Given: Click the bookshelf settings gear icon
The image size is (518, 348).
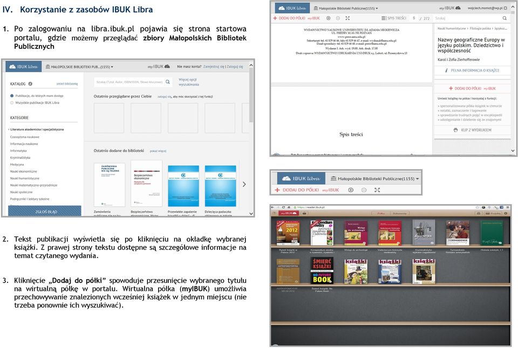Looking at the screenshot, I should [x=506, y=213].
